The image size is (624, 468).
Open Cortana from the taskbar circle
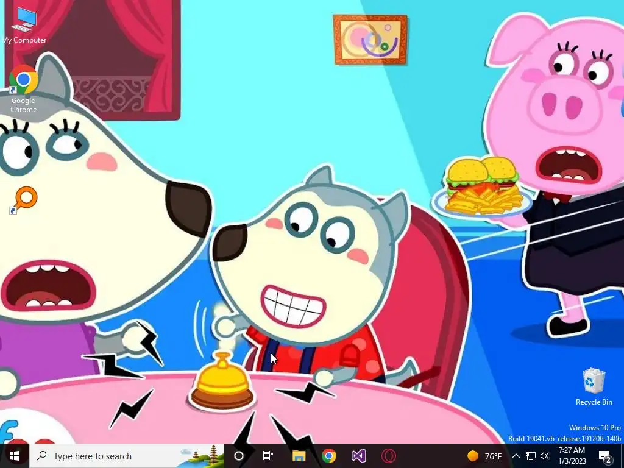click(x=239, y=456)
